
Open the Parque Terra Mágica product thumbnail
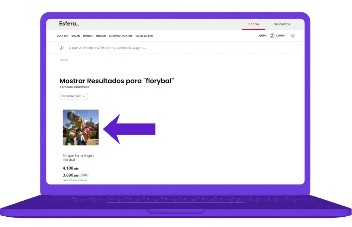[x=80, y=127]
